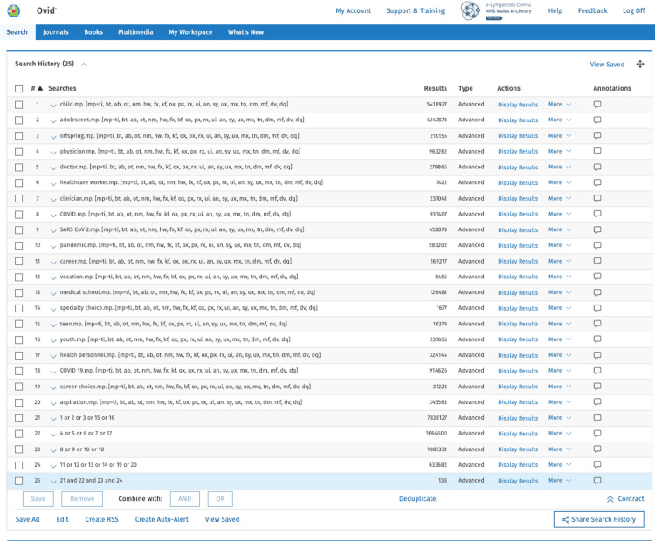Sort searches by the # column arrow
Screen dimensions: 655x541
(x=40, y=88)
